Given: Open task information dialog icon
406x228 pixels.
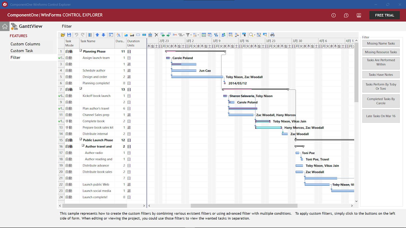Looking at the screenshot, I should [x=111, y=35].
